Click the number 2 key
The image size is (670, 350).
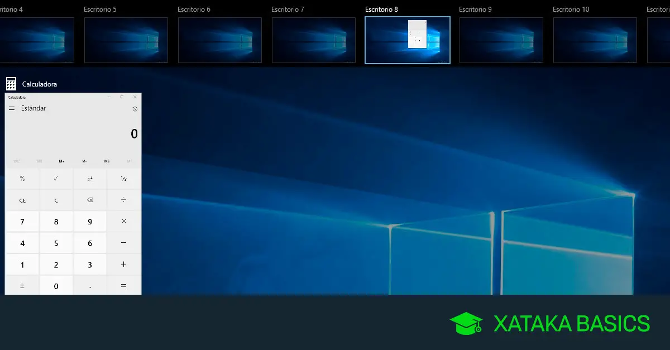point(56,265)
